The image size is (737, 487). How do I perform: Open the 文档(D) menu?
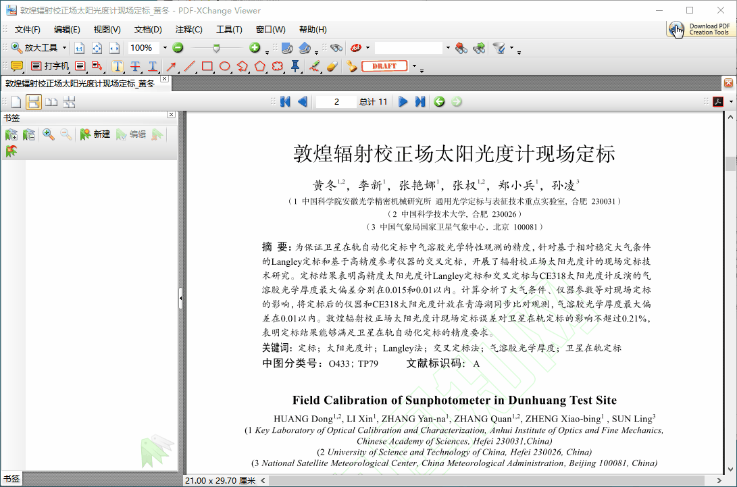(147, 30)
